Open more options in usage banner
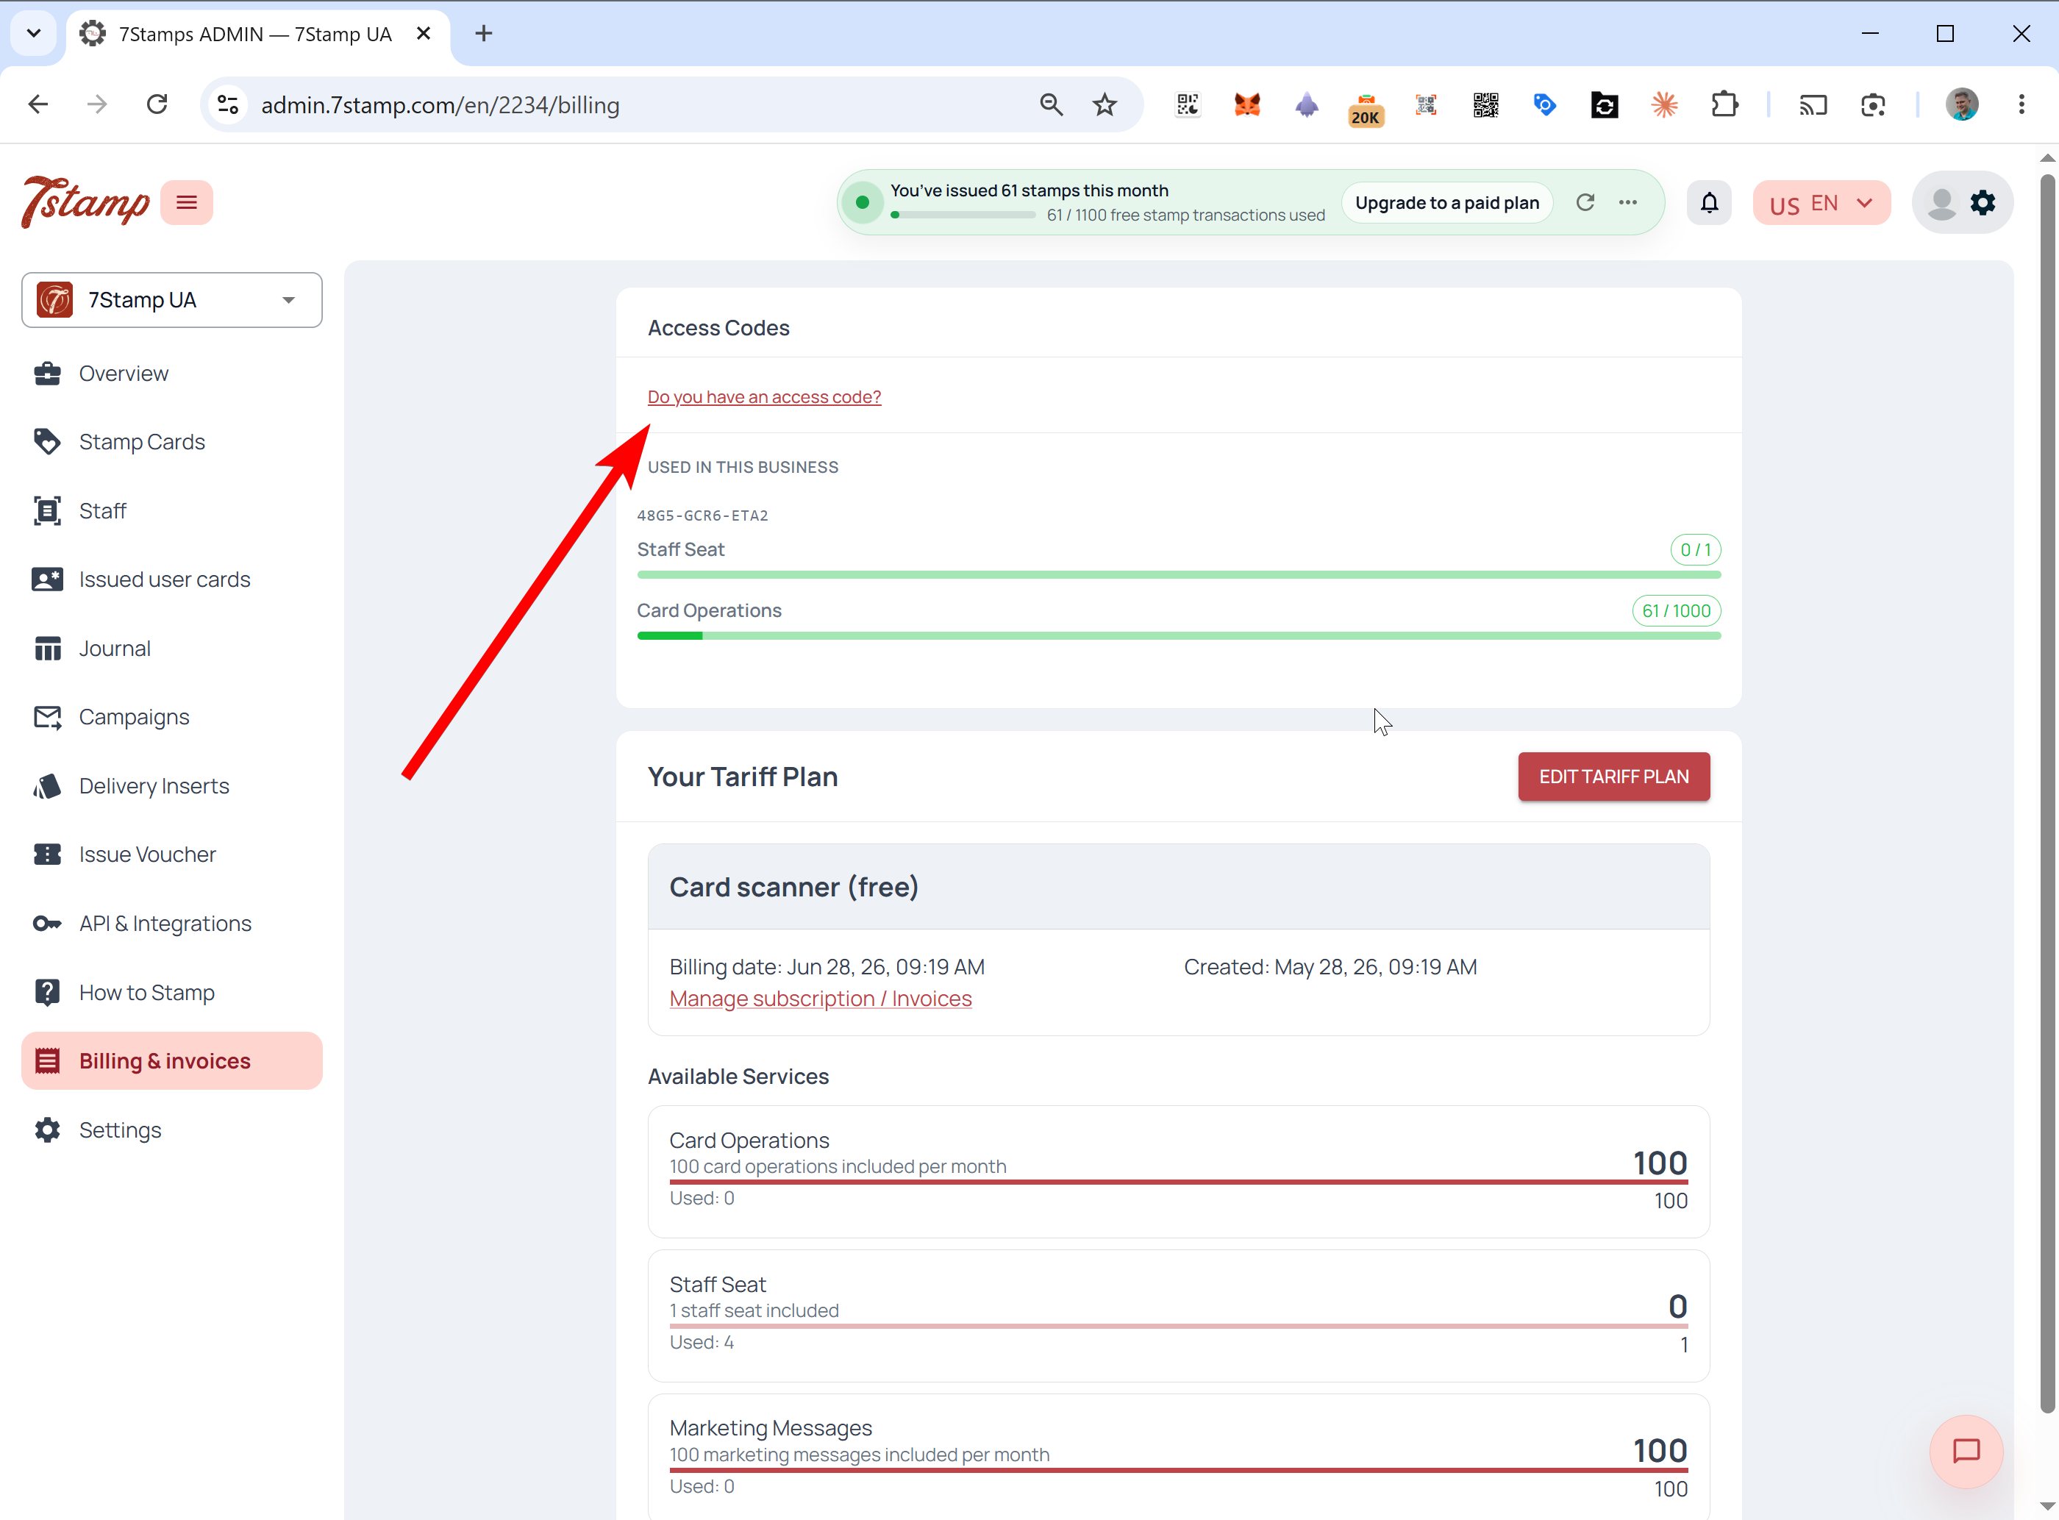The height and width of the screenshot is (1520, 2059). click(1627, 202)
